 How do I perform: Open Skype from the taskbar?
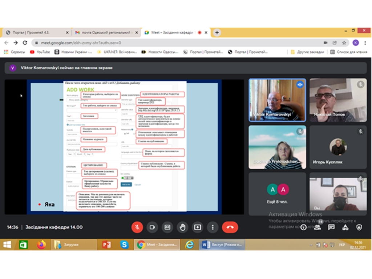pyautogui.click(x=124, y=244)
